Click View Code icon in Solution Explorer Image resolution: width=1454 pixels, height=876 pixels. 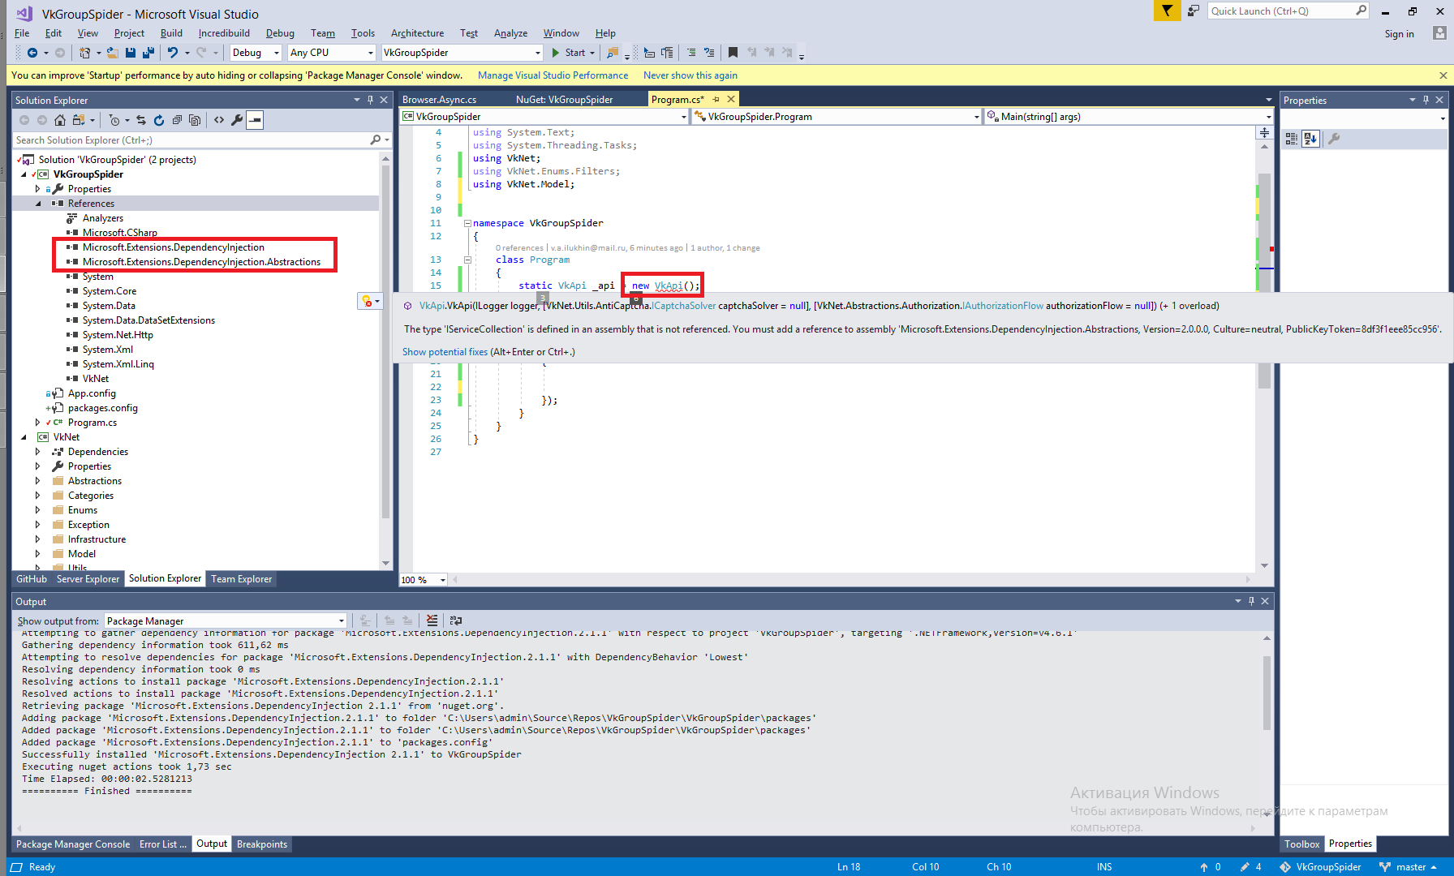click(x=219, y=120)
